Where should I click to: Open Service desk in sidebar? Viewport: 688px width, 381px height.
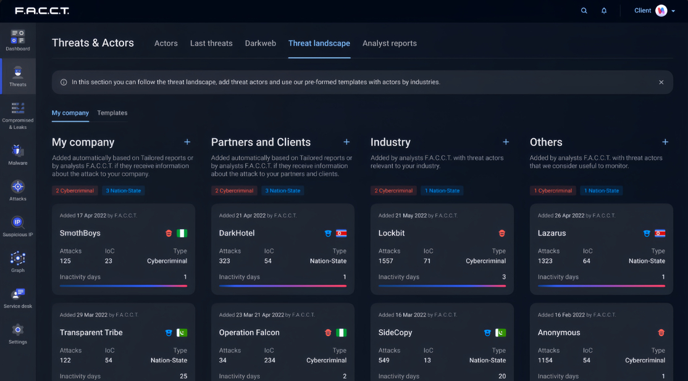pyautogui.click(x=17, y=297)
